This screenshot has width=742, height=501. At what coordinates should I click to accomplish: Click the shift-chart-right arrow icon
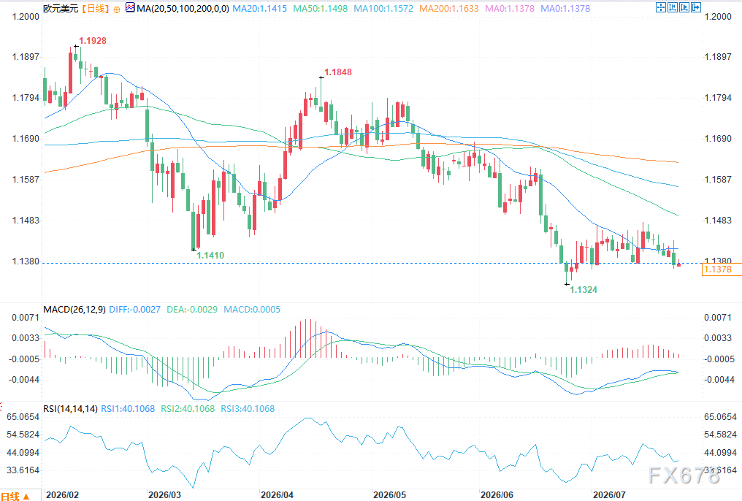696,7
